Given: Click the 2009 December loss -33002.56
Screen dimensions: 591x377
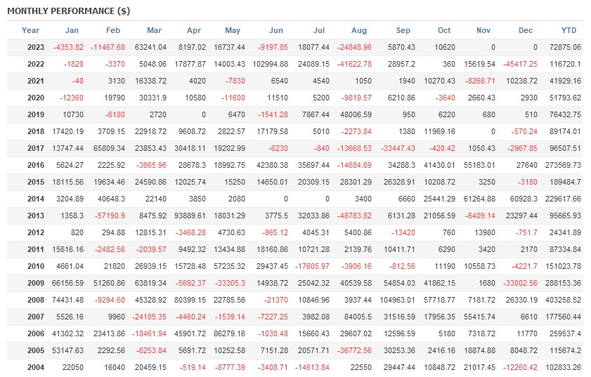Looking at the screenshot, I should (520, 283).
